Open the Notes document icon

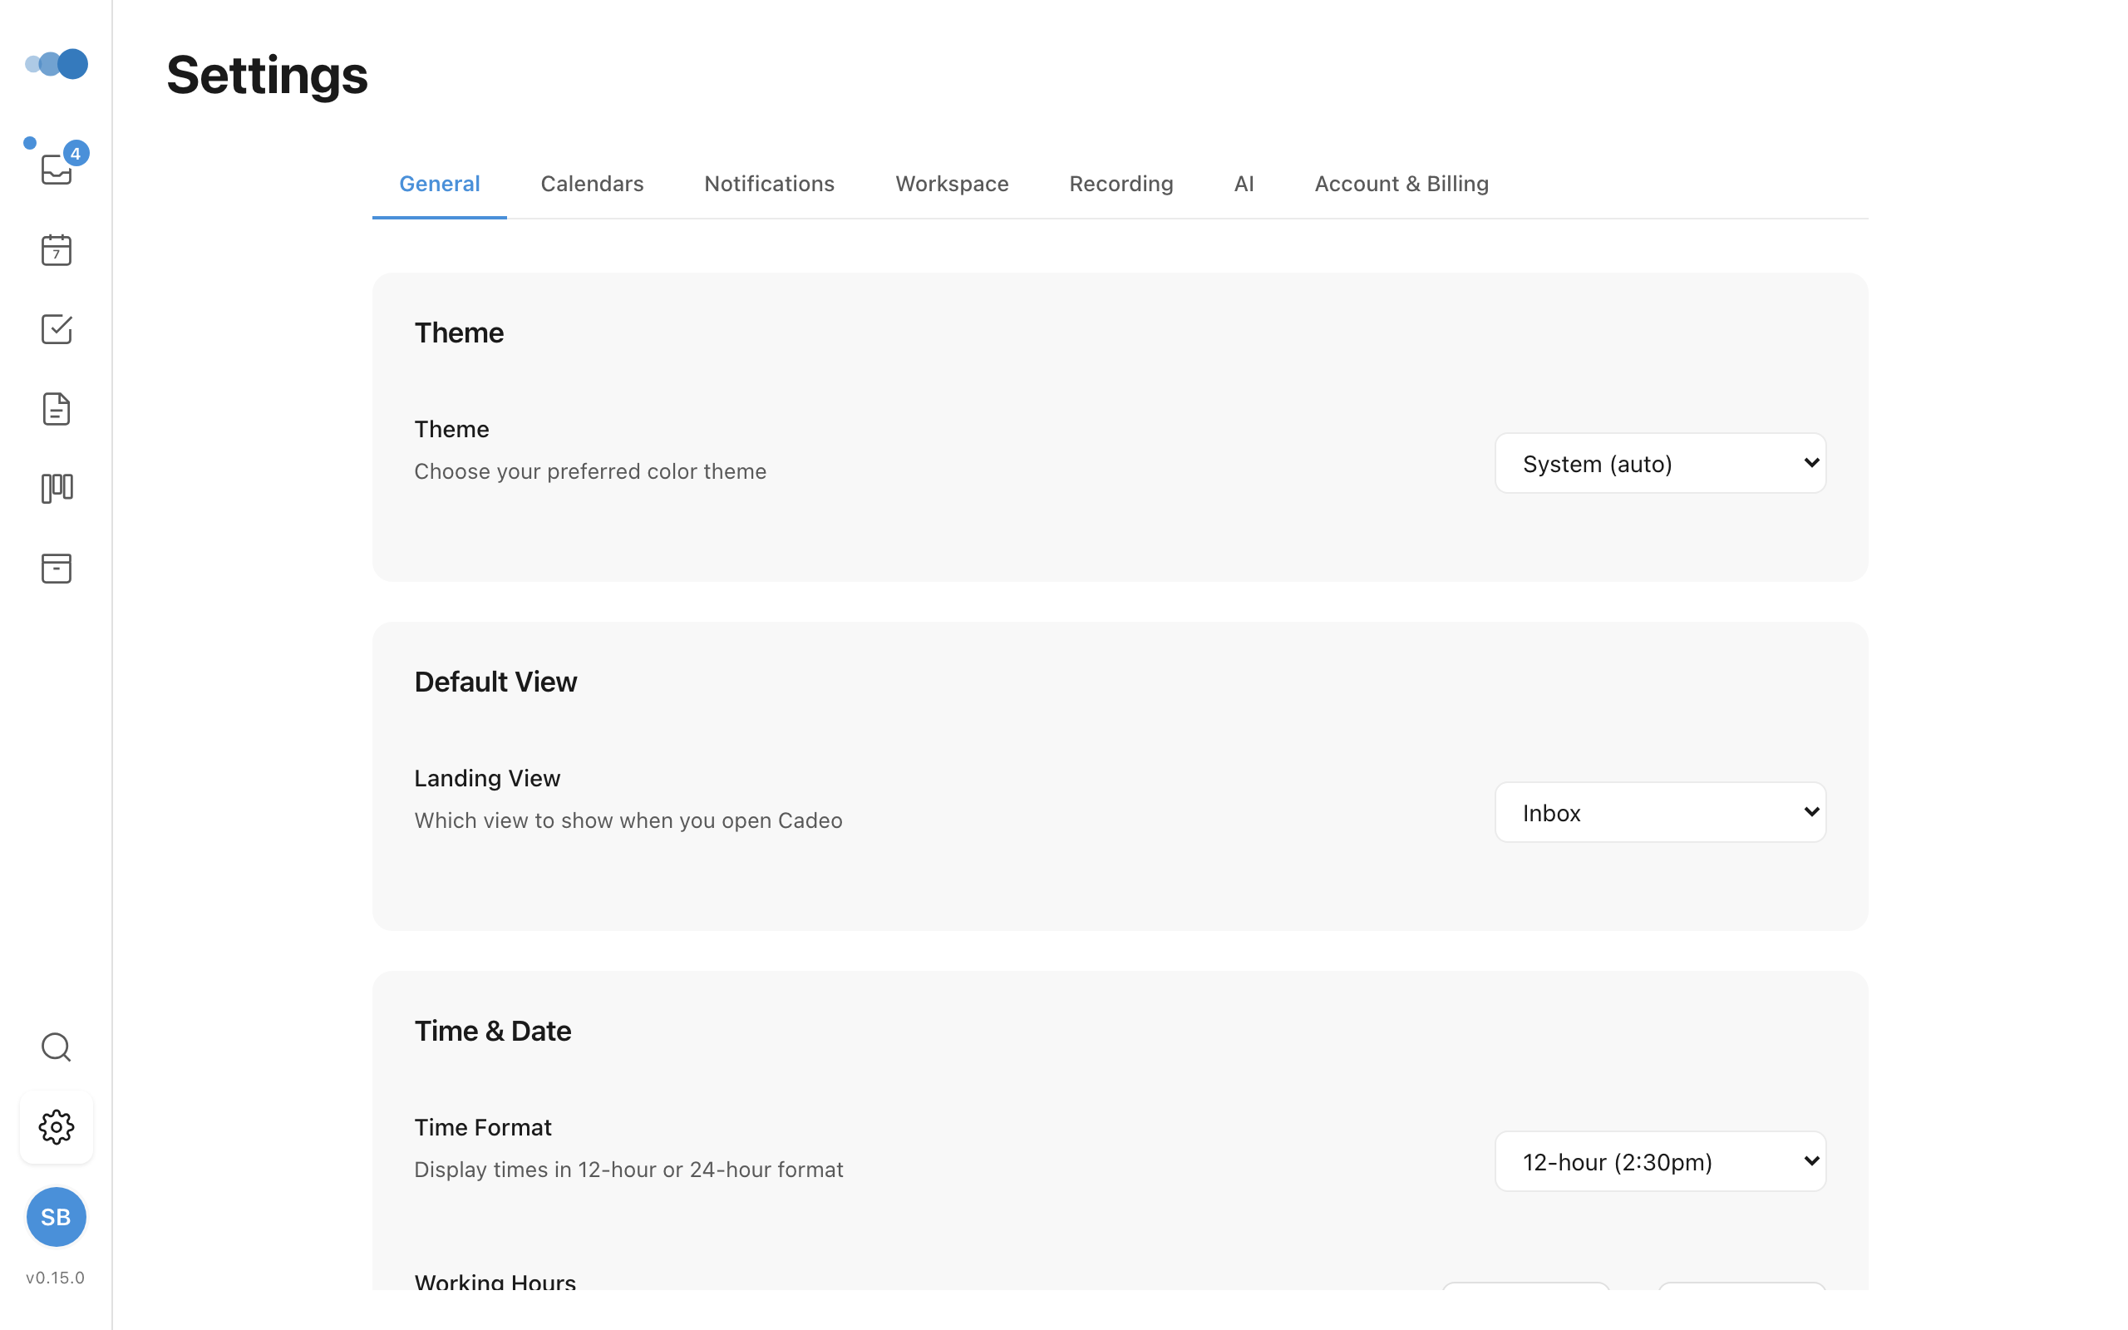[x=57, y=408]
